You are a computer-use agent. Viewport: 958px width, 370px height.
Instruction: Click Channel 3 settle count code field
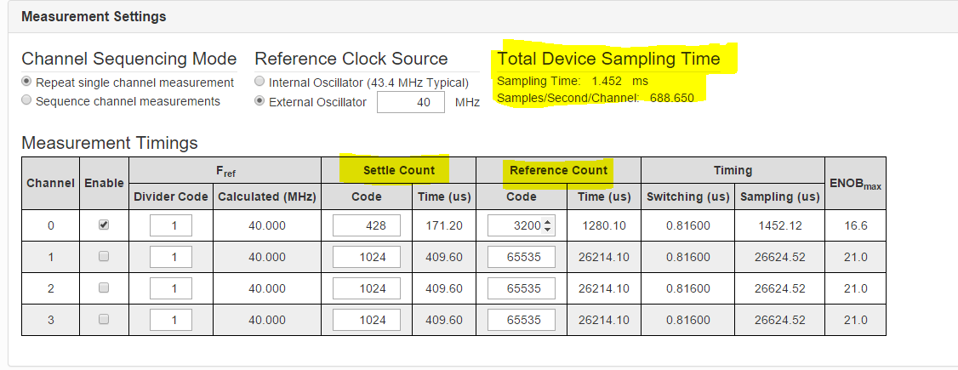[367, 319]
